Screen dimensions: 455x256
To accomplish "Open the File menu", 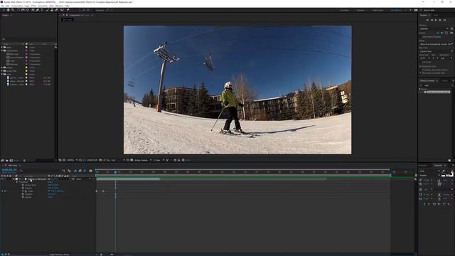I will (2, 6).
